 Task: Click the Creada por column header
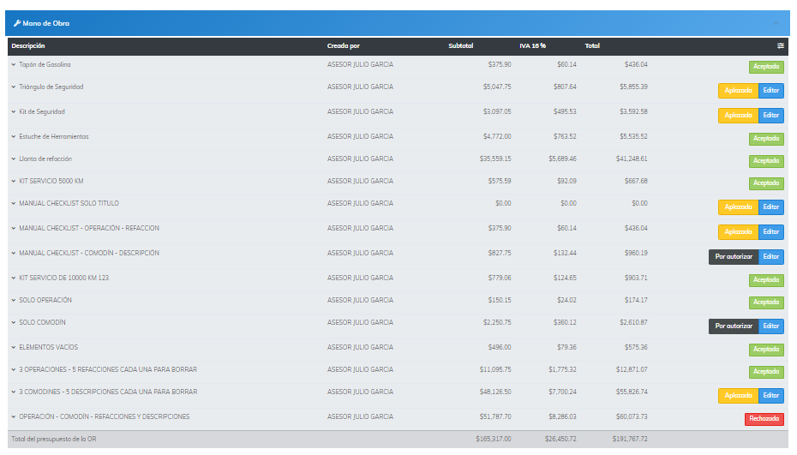click(343, 46)
